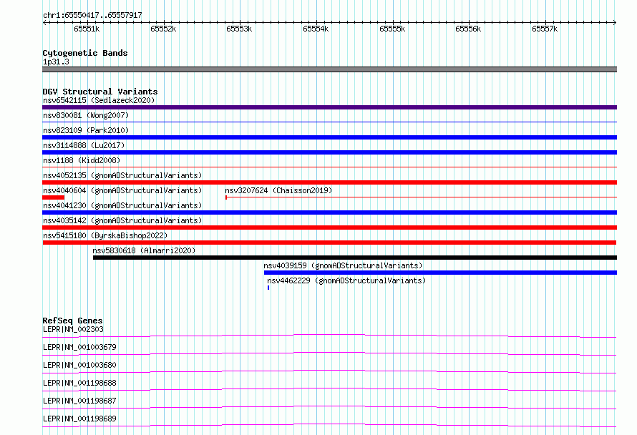This screenshot has width=637, height=435.
Task: Click the 65556k ruler tick label
Action: point(468,29)
